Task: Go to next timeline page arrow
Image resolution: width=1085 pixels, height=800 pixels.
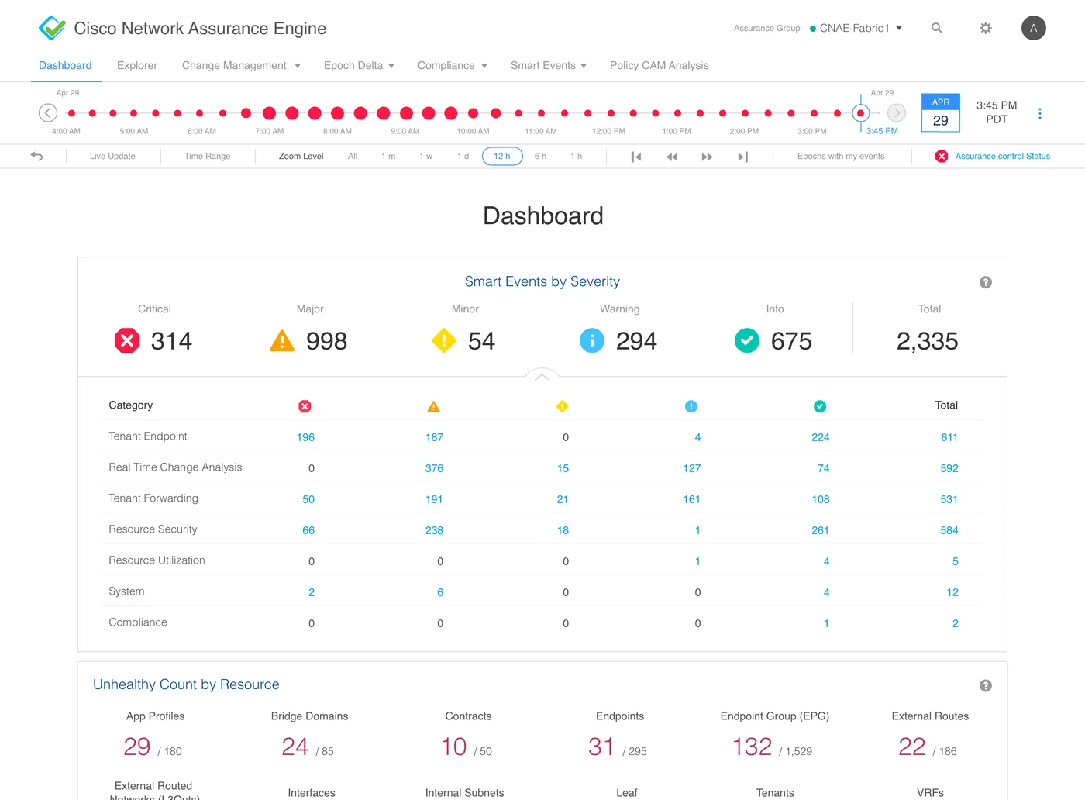Action: click(x=897, y=113)
